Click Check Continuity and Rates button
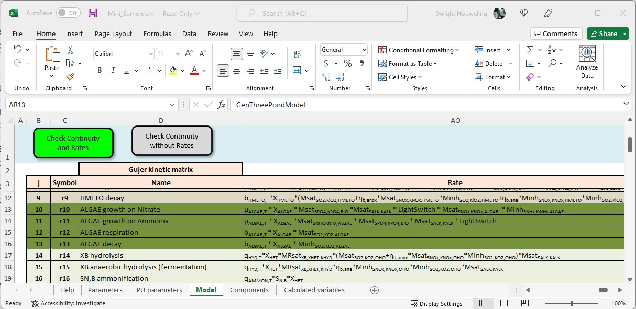Image resolution: width=636 pixels, height=309 pixels. click(73, 143)
